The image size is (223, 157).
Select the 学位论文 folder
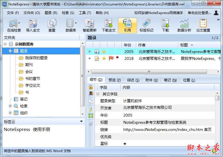coord(33,85)
